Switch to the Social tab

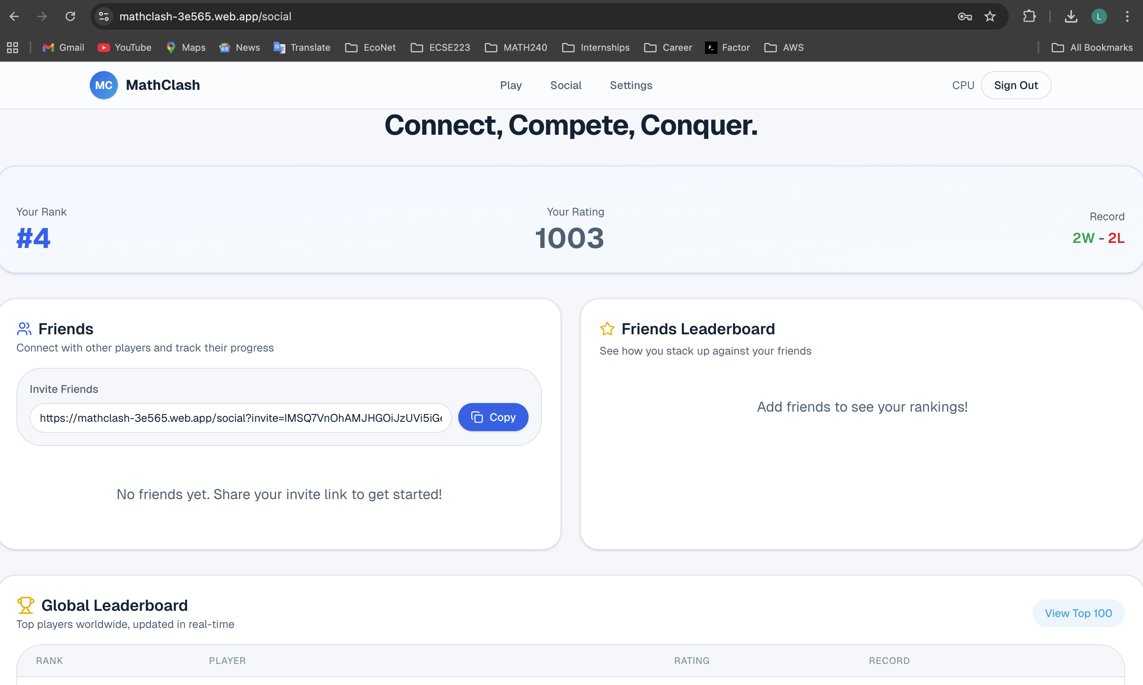[x=566, y=86]
